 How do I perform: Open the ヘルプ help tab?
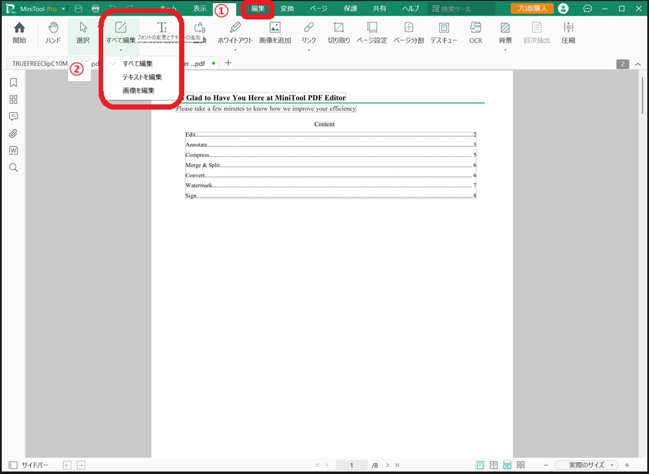411,8
